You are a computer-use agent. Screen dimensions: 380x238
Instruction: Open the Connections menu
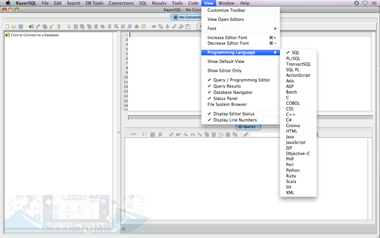point(121,3)
